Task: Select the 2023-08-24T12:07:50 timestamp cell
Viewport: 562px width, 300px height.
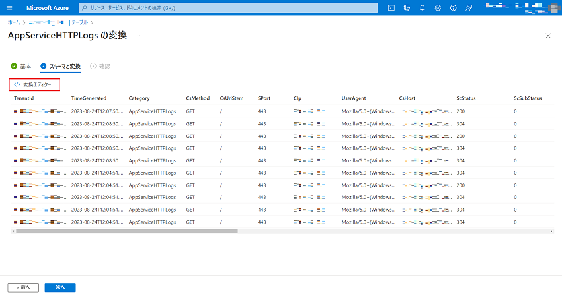Action: (97, 111)
